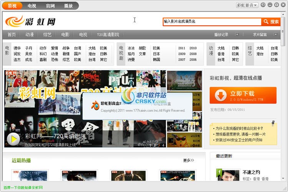Filter TV series by year 2008
The height and width of the screenshot is (192, 288).
coord(193,54)
